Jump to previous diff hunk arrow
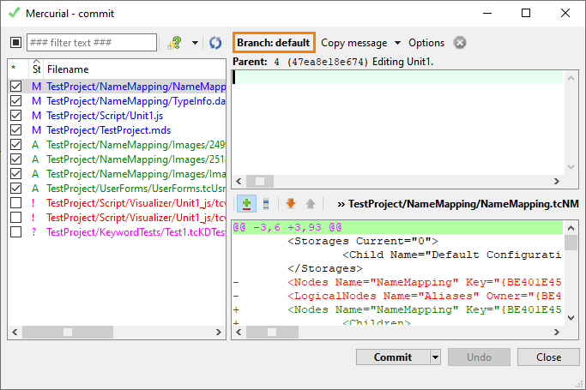 coord(310,204)
